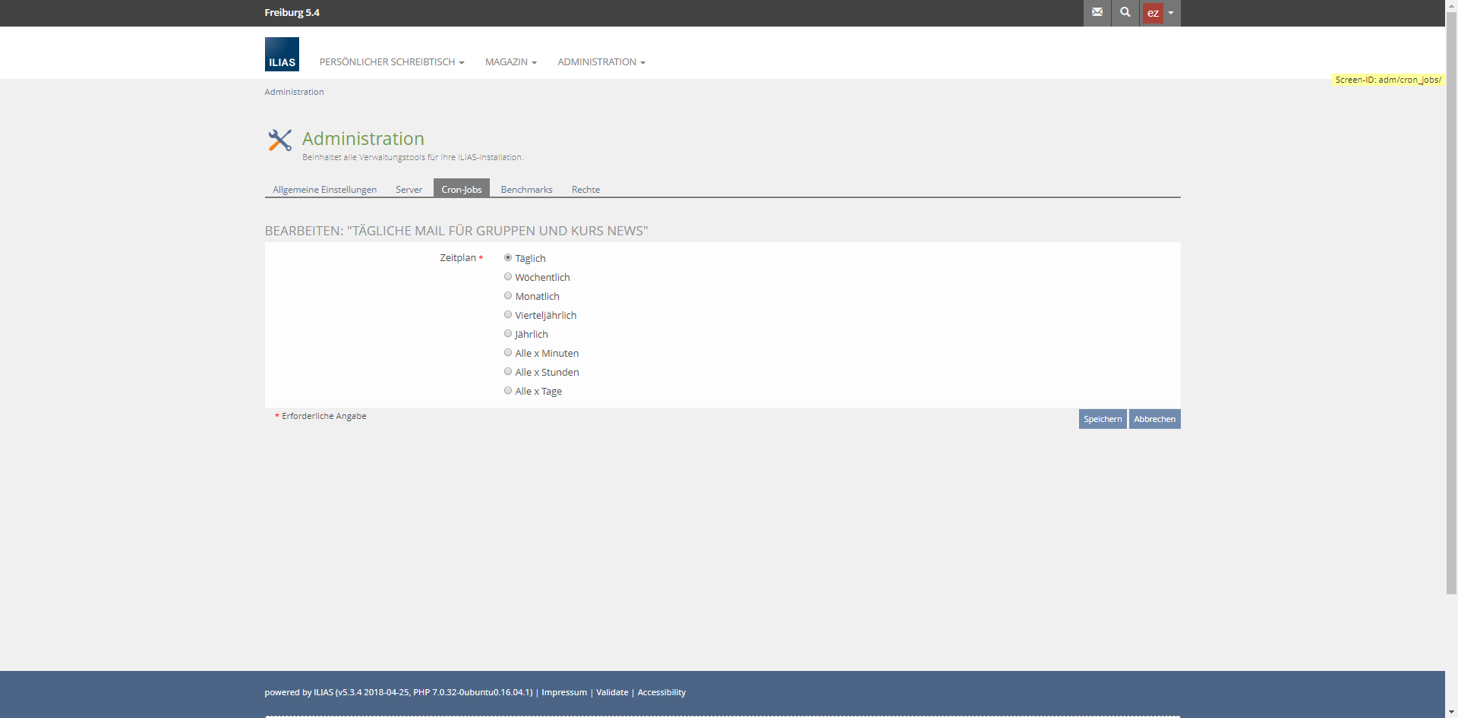Image resolution: width=1458 pixels, height=718 pixels.
Task: Select the Cron-Jobs tab
Action: 462,188
